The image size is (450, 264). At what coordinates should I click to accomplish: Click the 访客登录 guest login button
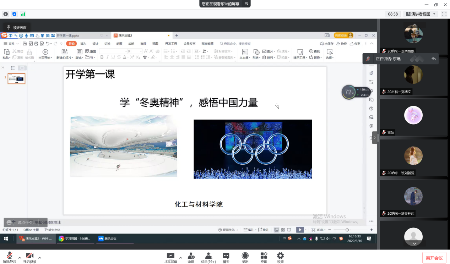[343, 35]
